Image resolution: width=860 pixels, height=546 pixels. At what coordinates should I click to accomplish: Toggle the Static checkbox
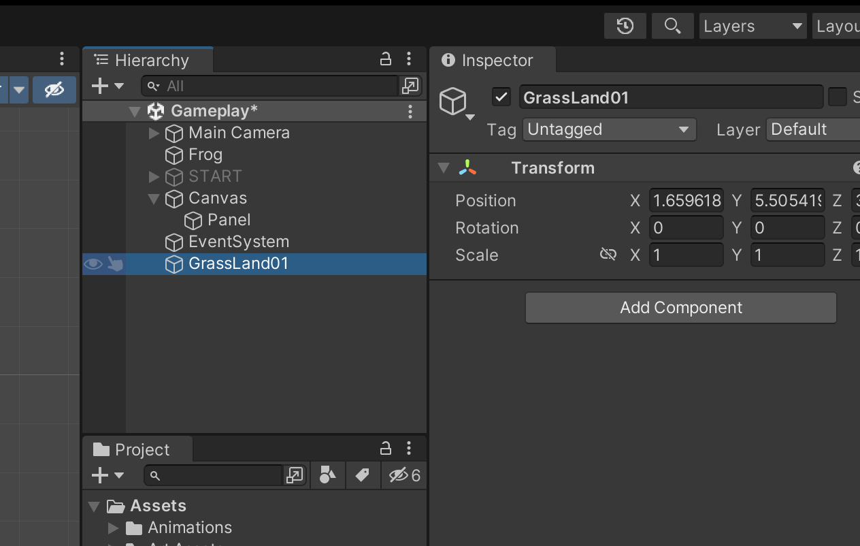pyautogui.click(x=838, y=97)
